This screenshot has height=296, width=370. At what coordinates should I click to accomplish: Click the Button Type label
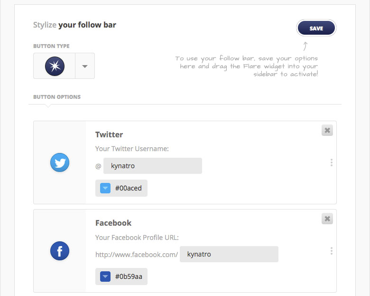click(51, 46)
